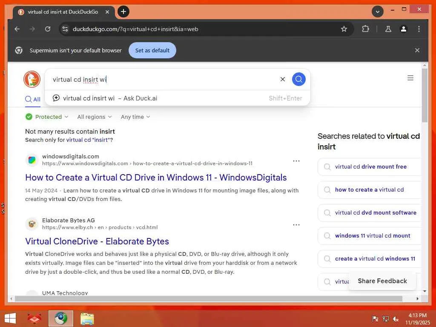Click the windowsdigitals.com result URL
The width and height of the screenshot is (436, 327).
tap(147, 163)
